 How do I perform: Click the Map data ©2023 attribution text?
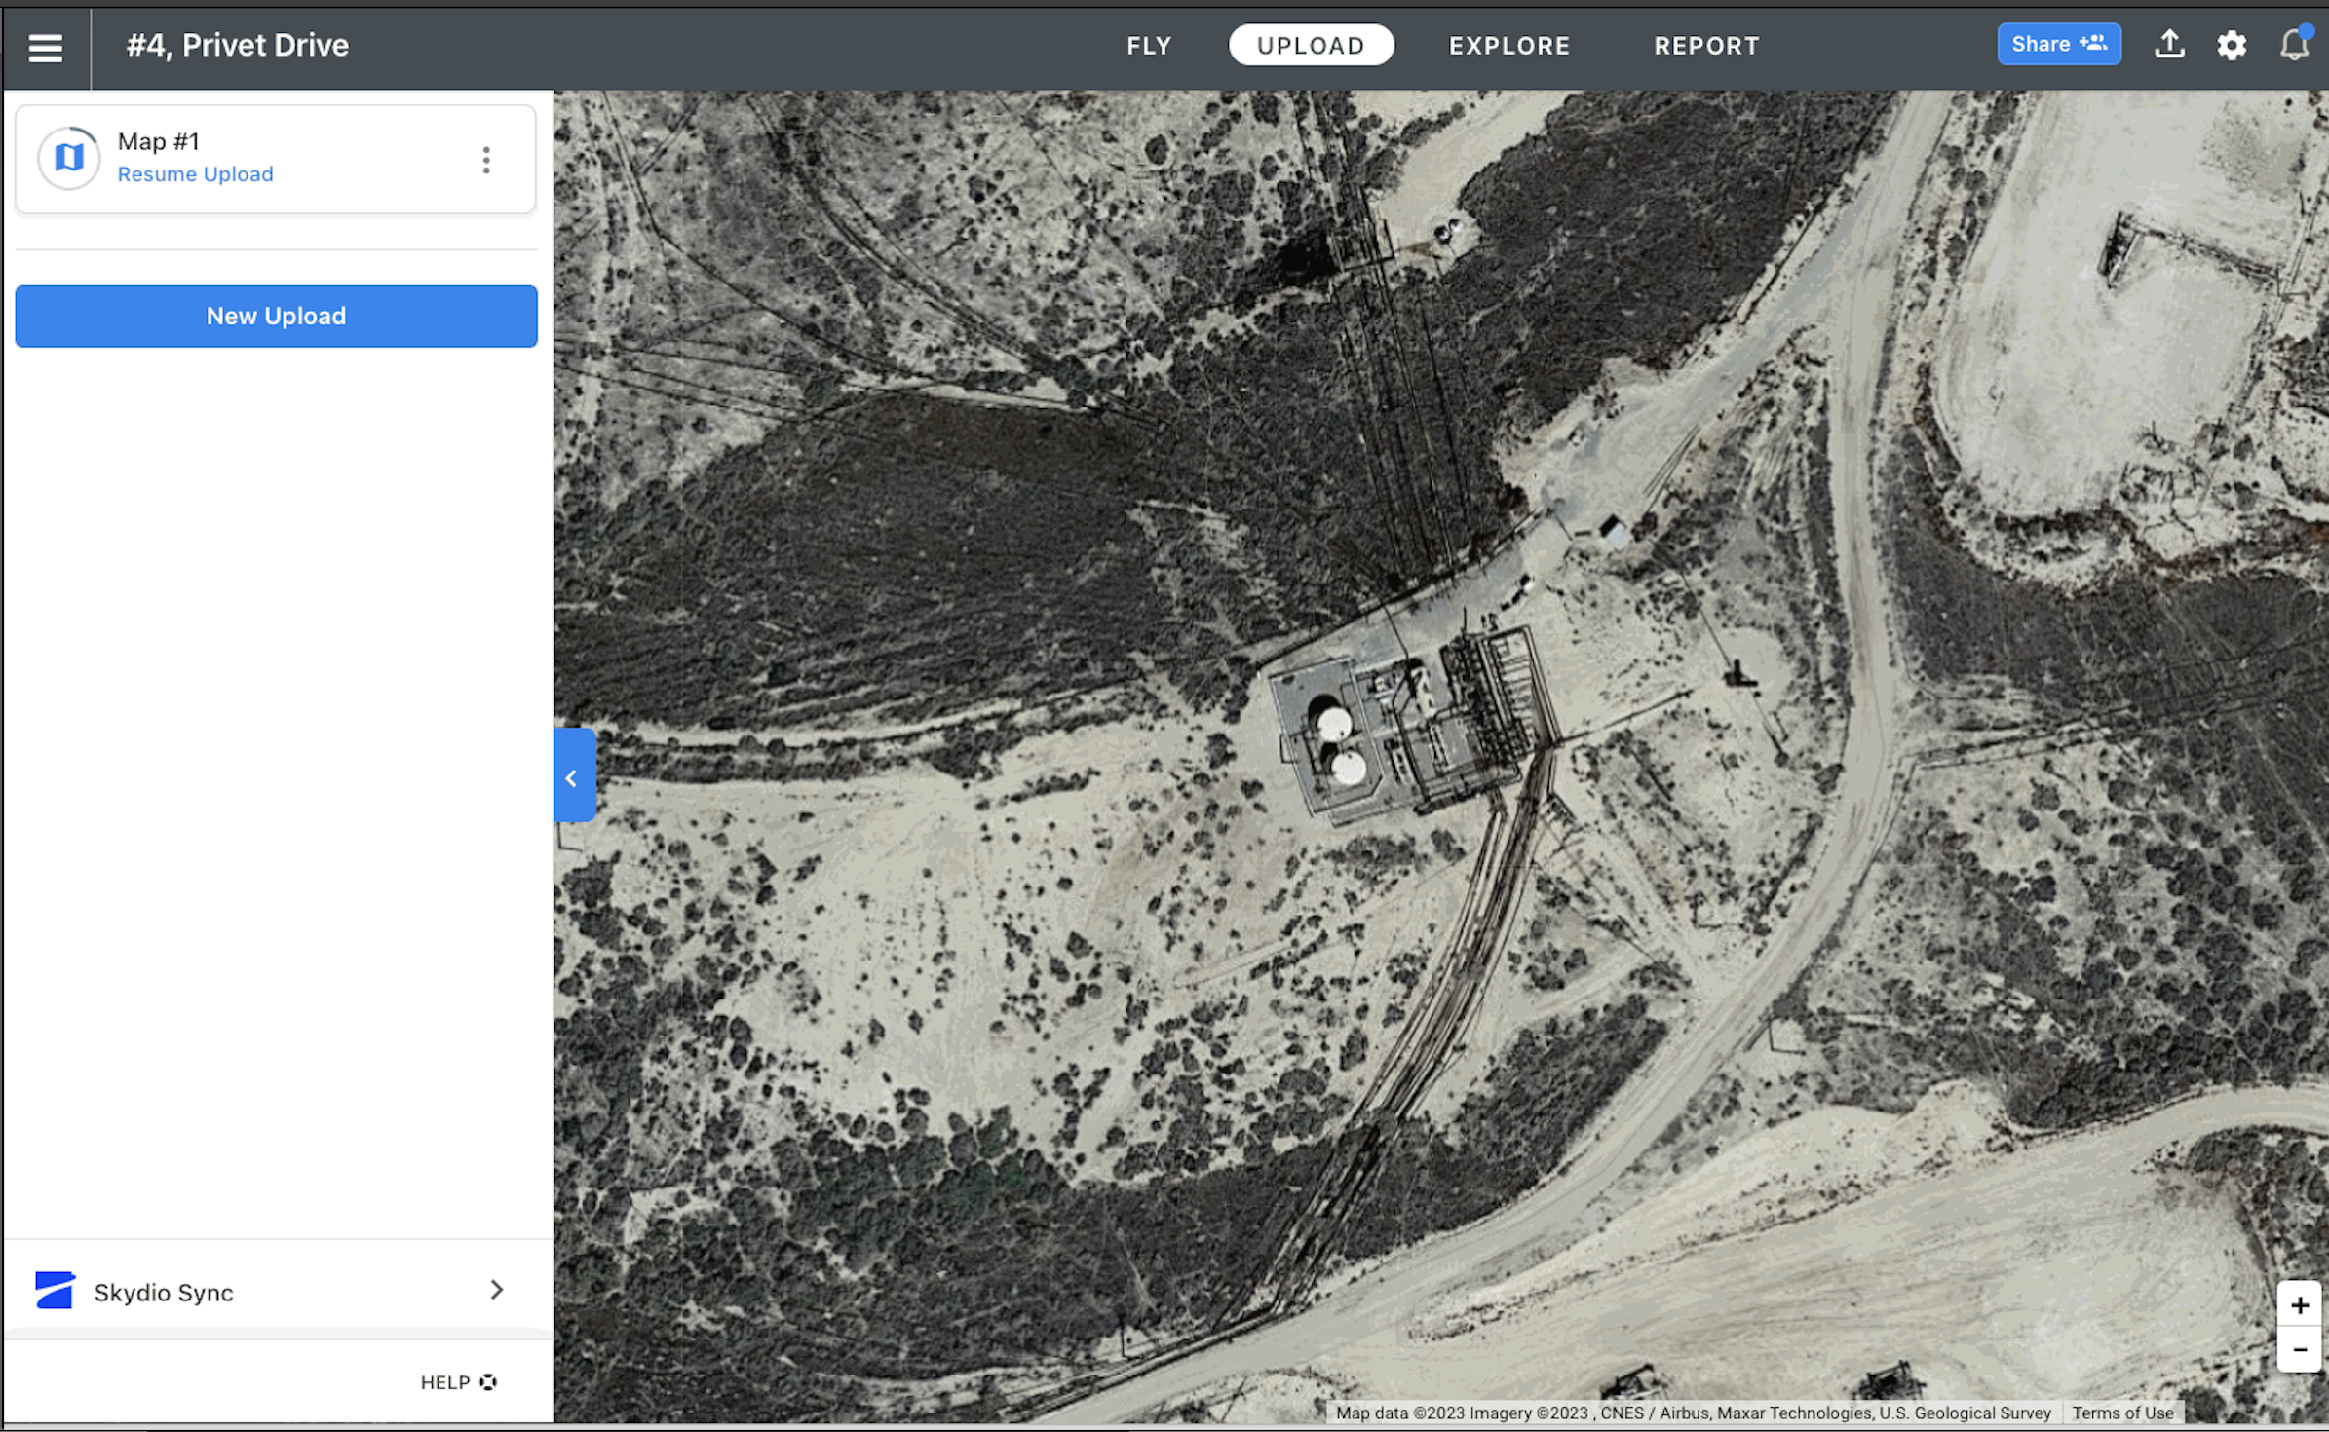click(x=1694, y=1413)
